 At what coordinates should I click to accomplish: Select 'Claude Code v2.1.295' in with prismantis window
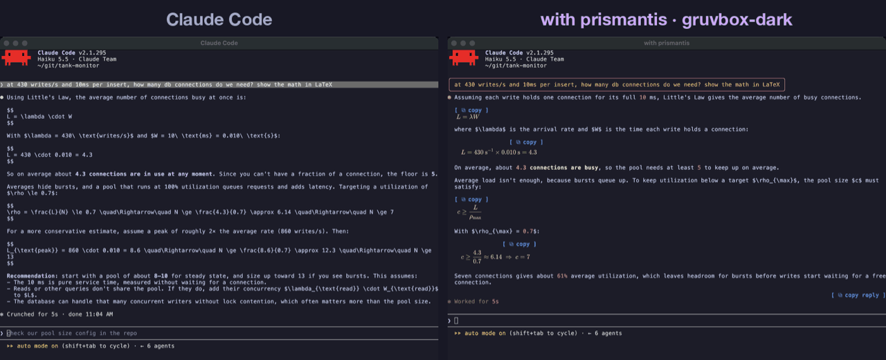point(519,53)
